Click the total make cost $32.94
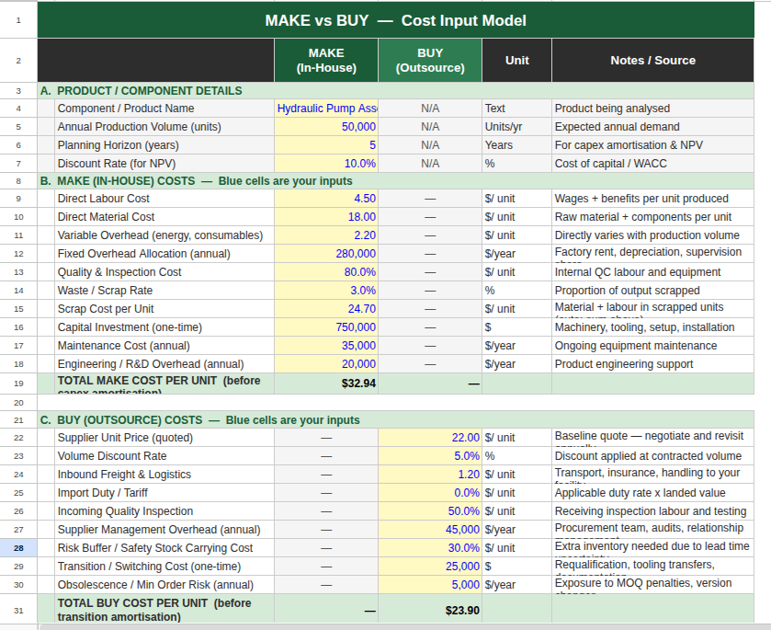 point(326,384)
